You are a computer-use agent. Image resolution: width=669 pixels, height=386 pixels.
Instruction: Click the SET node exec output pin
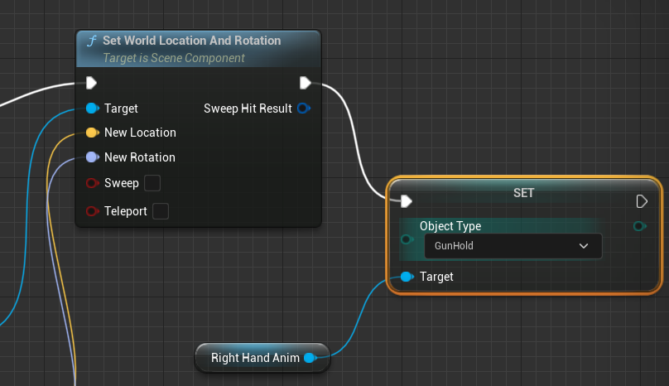click(x=642, y=201)
